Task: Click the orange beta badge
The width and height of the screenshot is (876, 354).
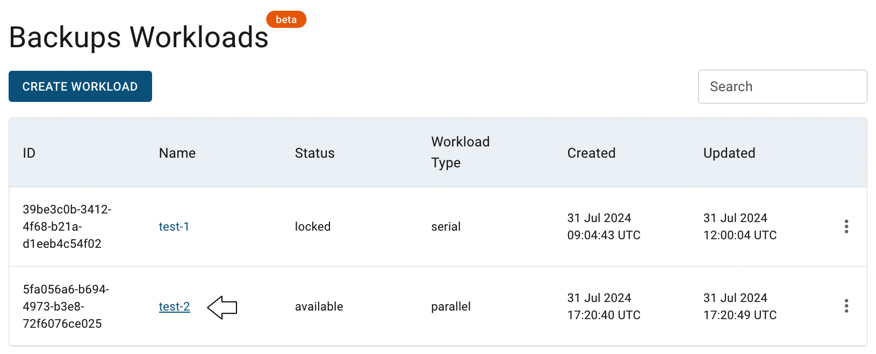Action: pos(286,19)
